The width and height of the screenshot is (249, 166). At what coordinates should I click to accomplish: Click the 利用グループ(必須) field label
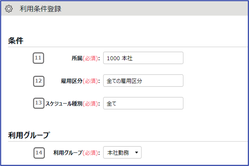[x=77, y=153]
